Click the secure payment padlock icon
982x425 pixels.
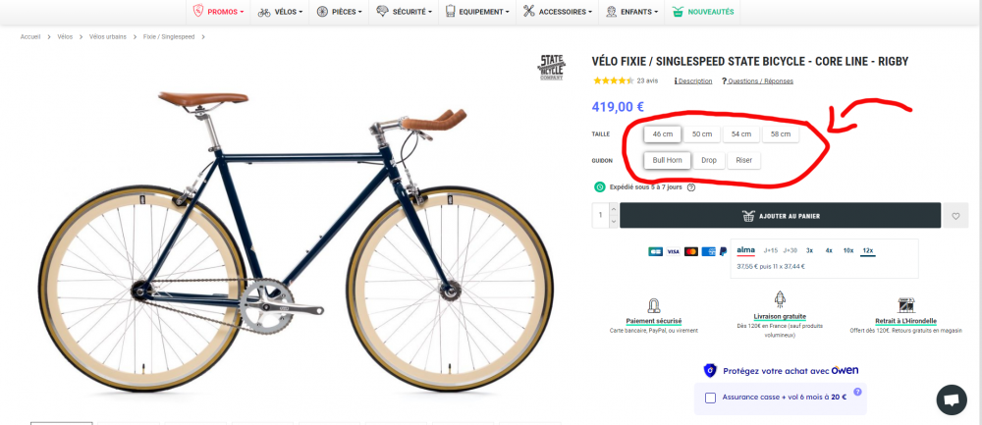click(654, 305)
